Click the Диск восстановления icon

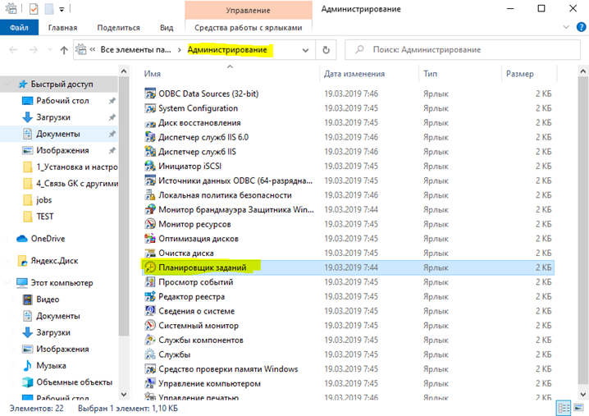[x=150, y=123]
